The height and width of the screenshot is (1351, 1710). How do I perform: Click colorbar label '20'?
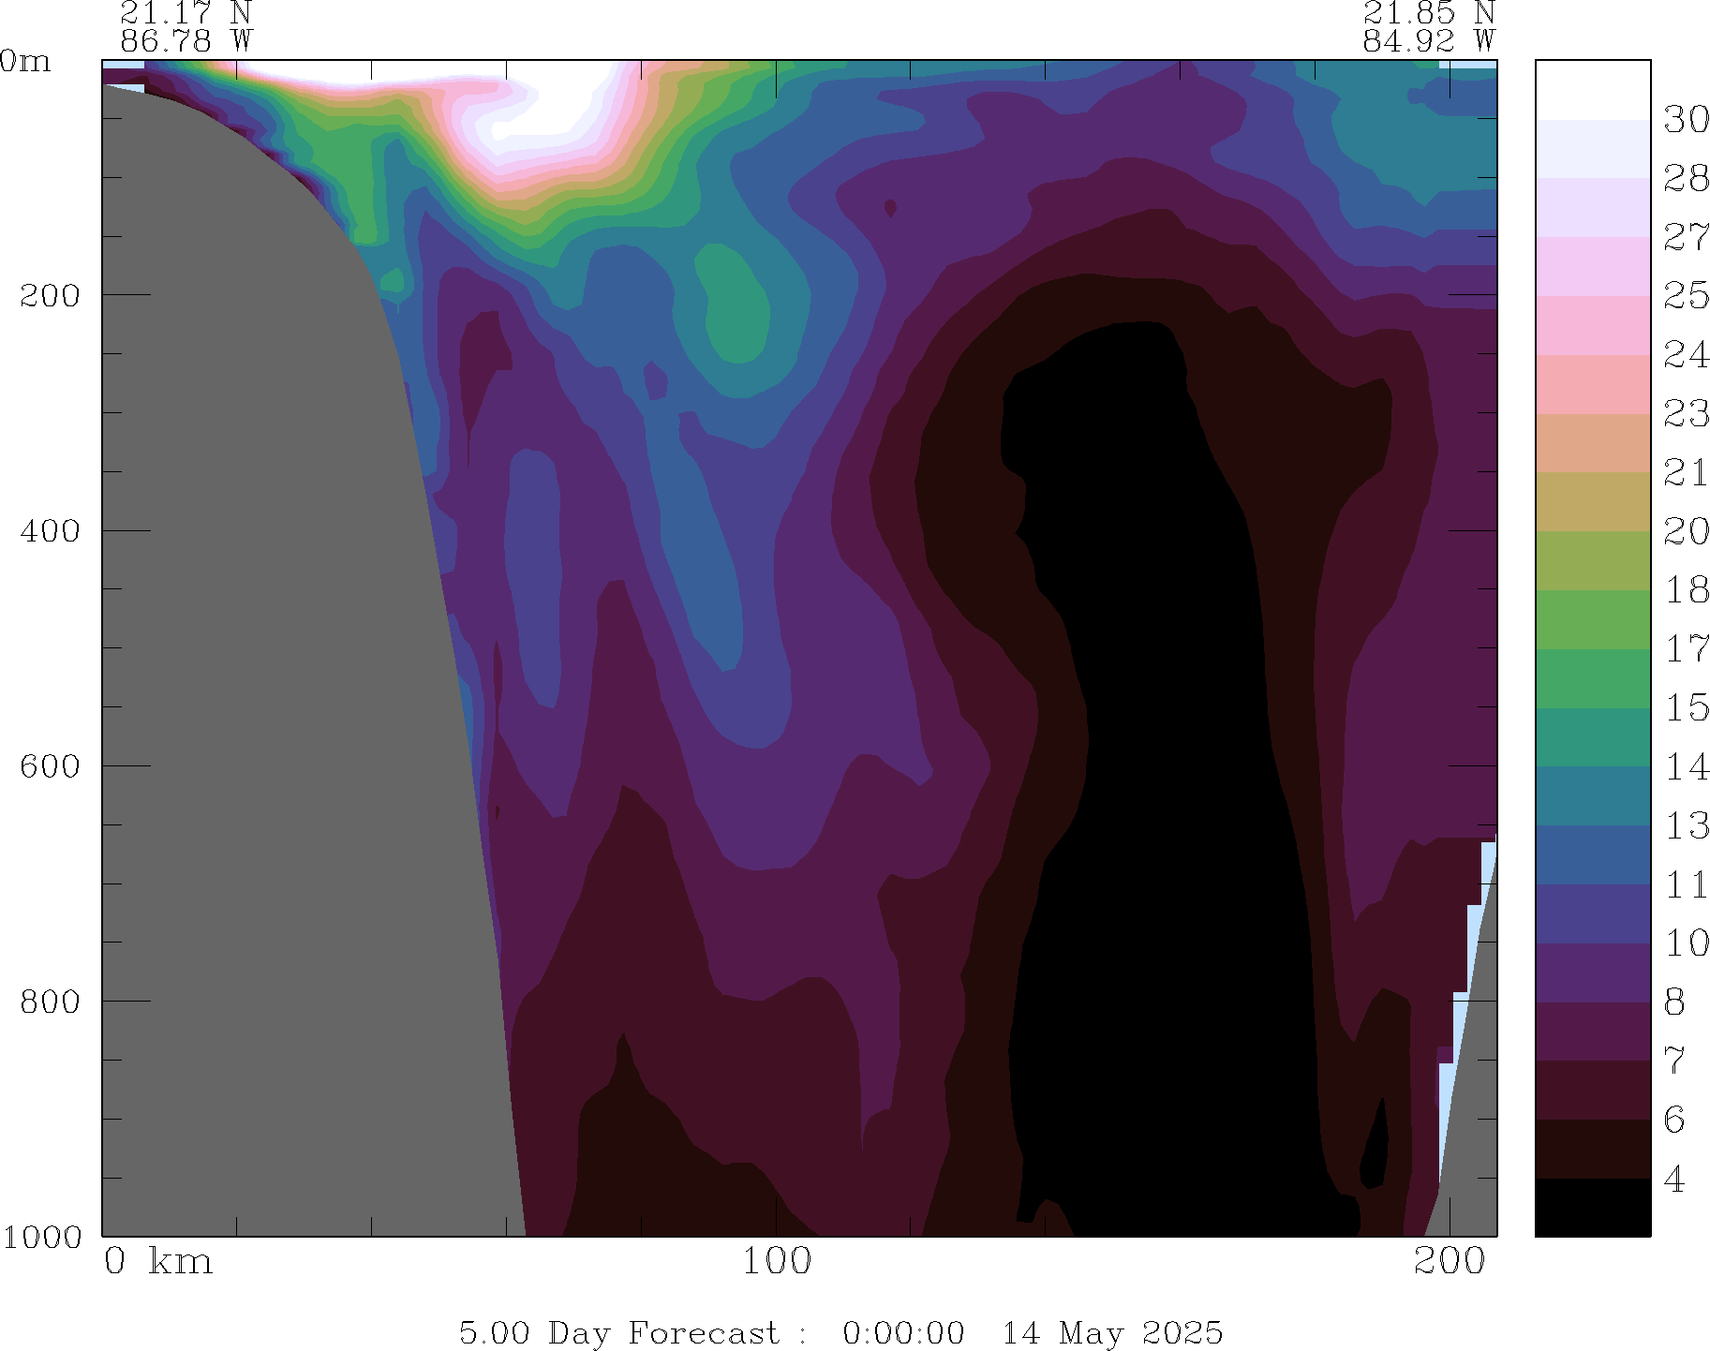(1687, 531)
